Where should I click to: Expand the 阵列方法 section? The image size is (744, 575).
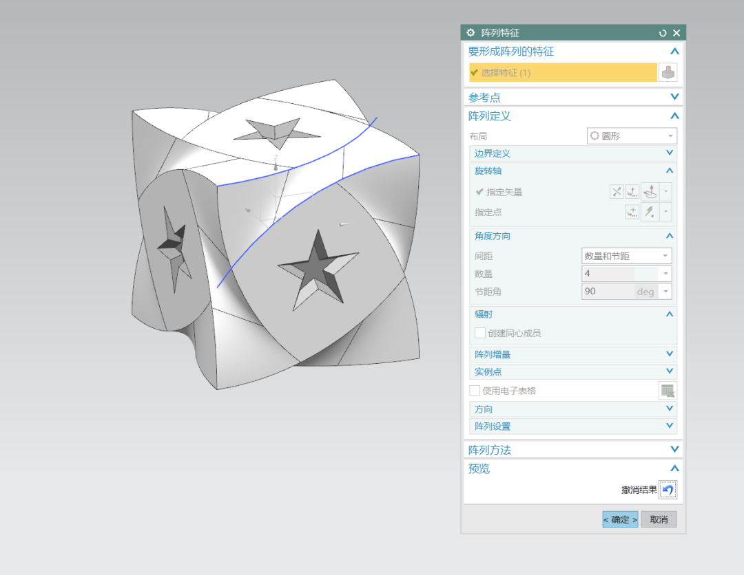click(x=674, y=450)
